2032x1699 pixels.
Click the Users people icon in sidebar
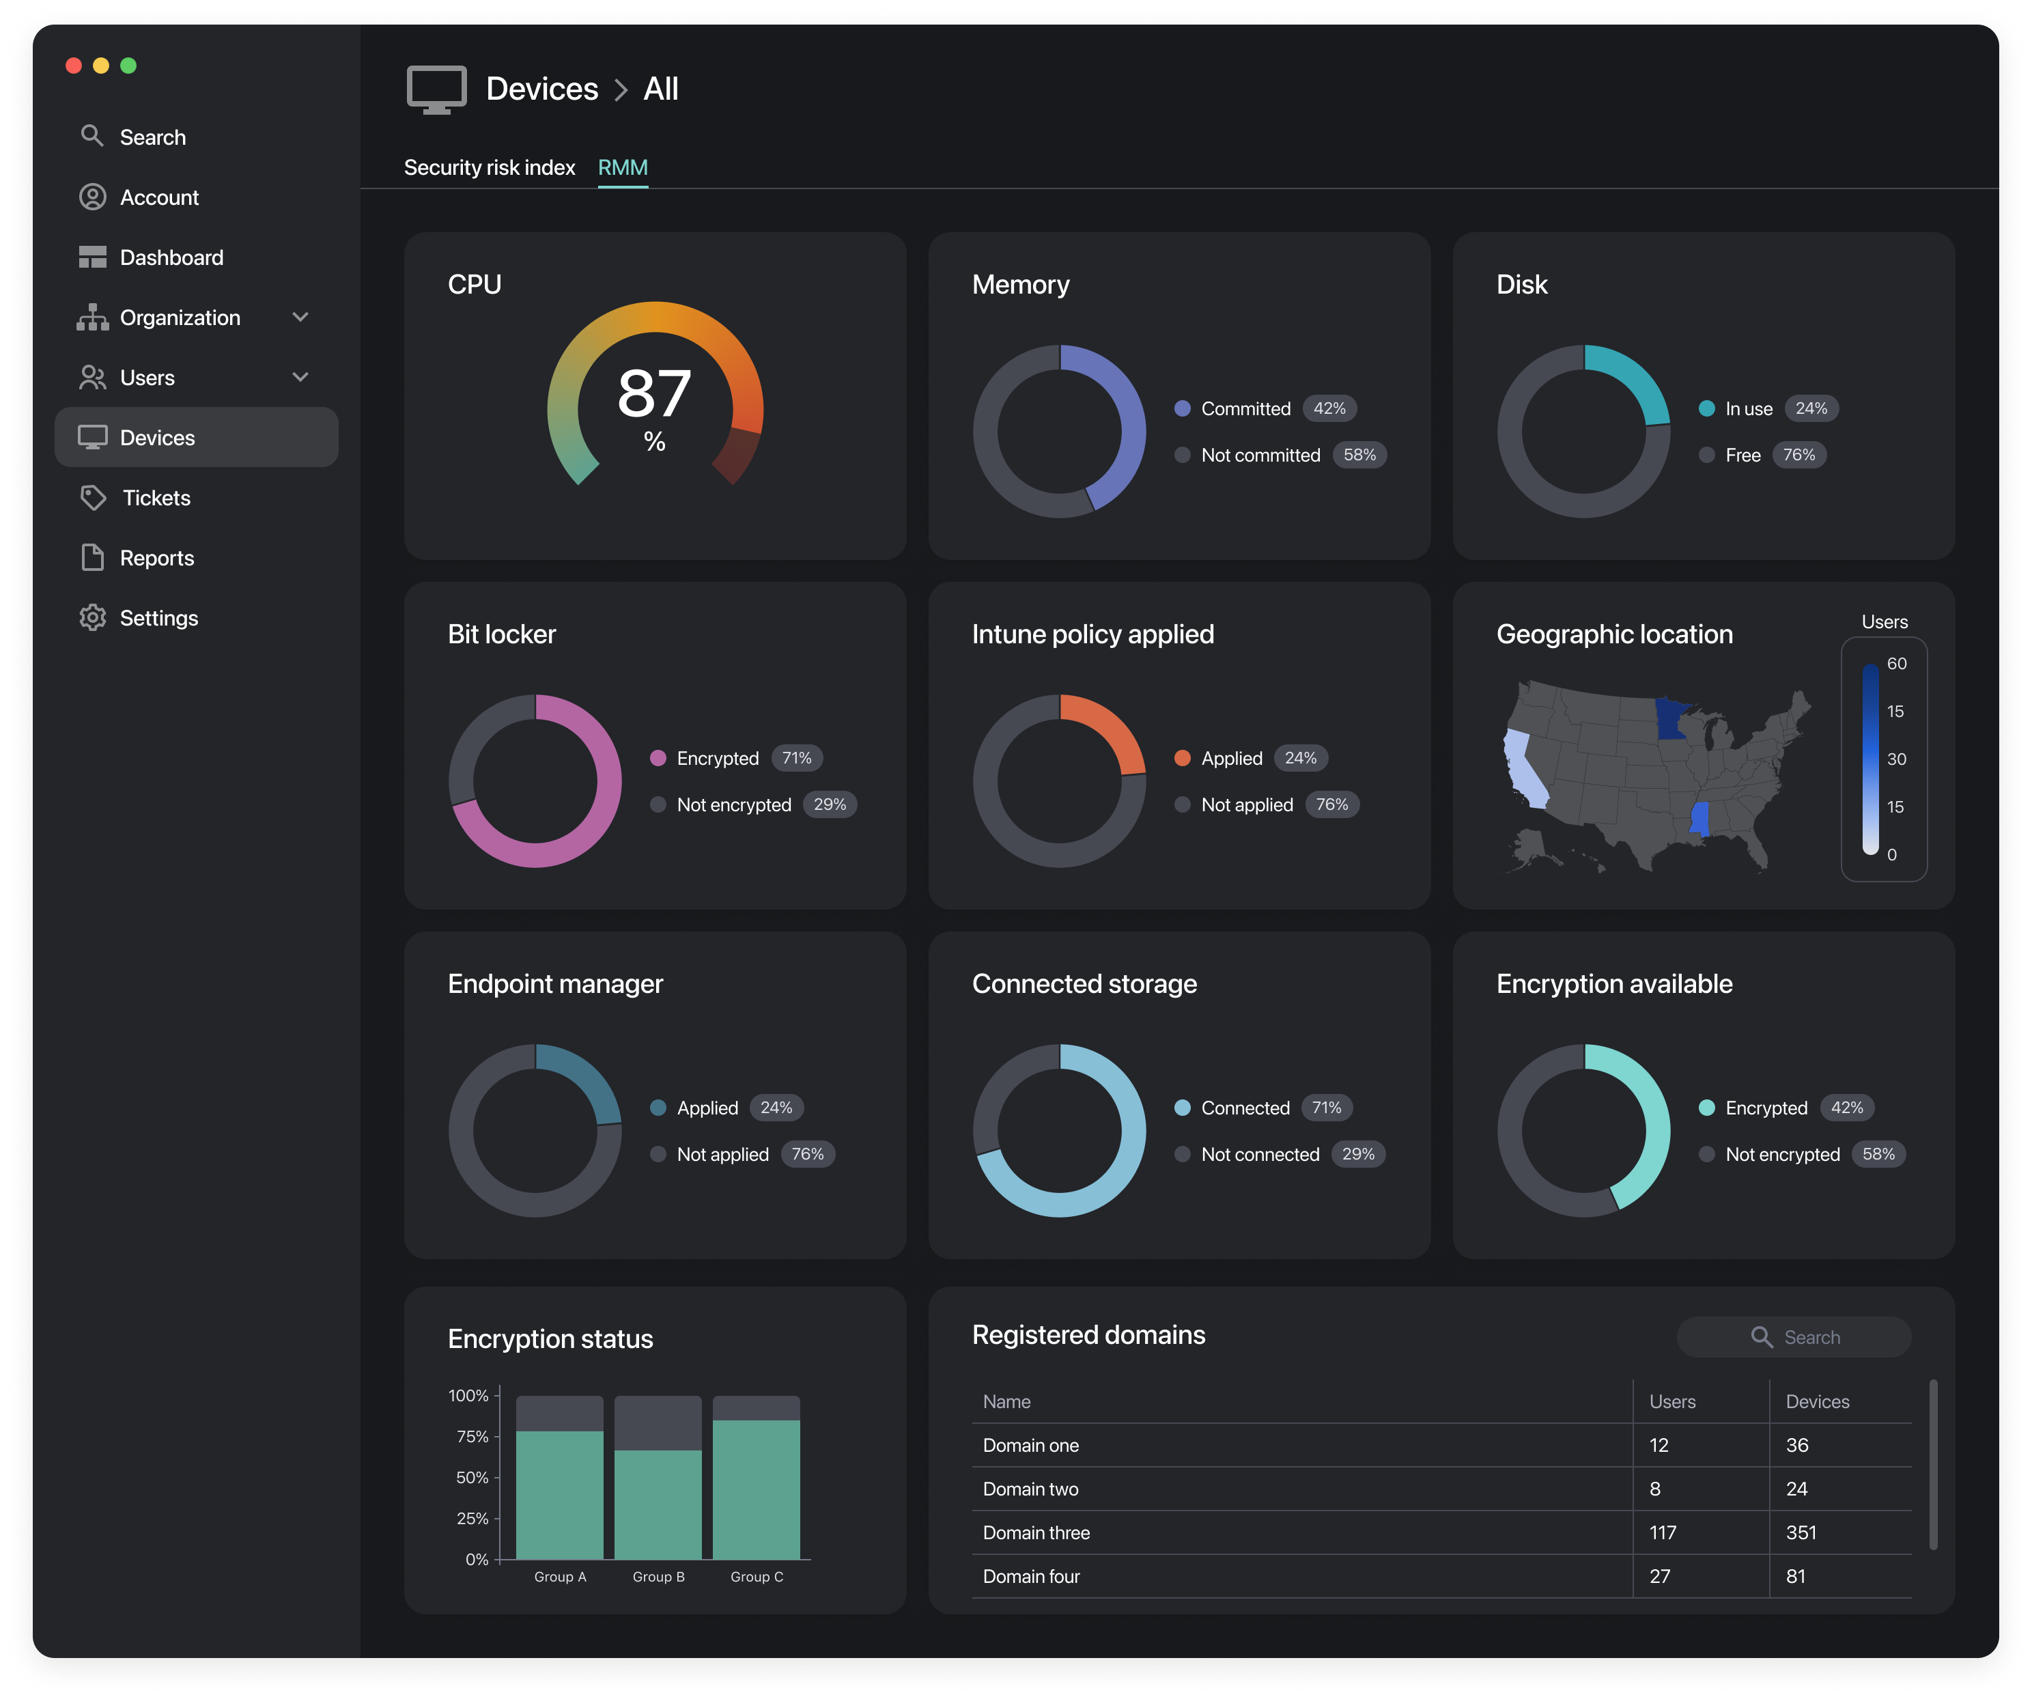(92, 378)
